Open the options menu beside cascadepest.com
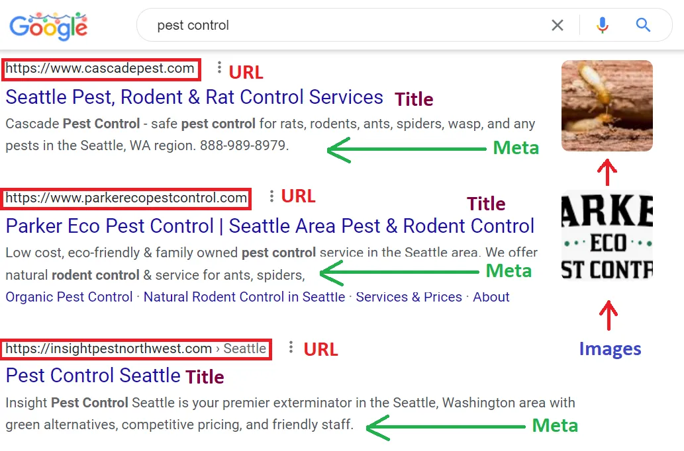Screen dimensions: 684x451 click(x=219, y=67)
